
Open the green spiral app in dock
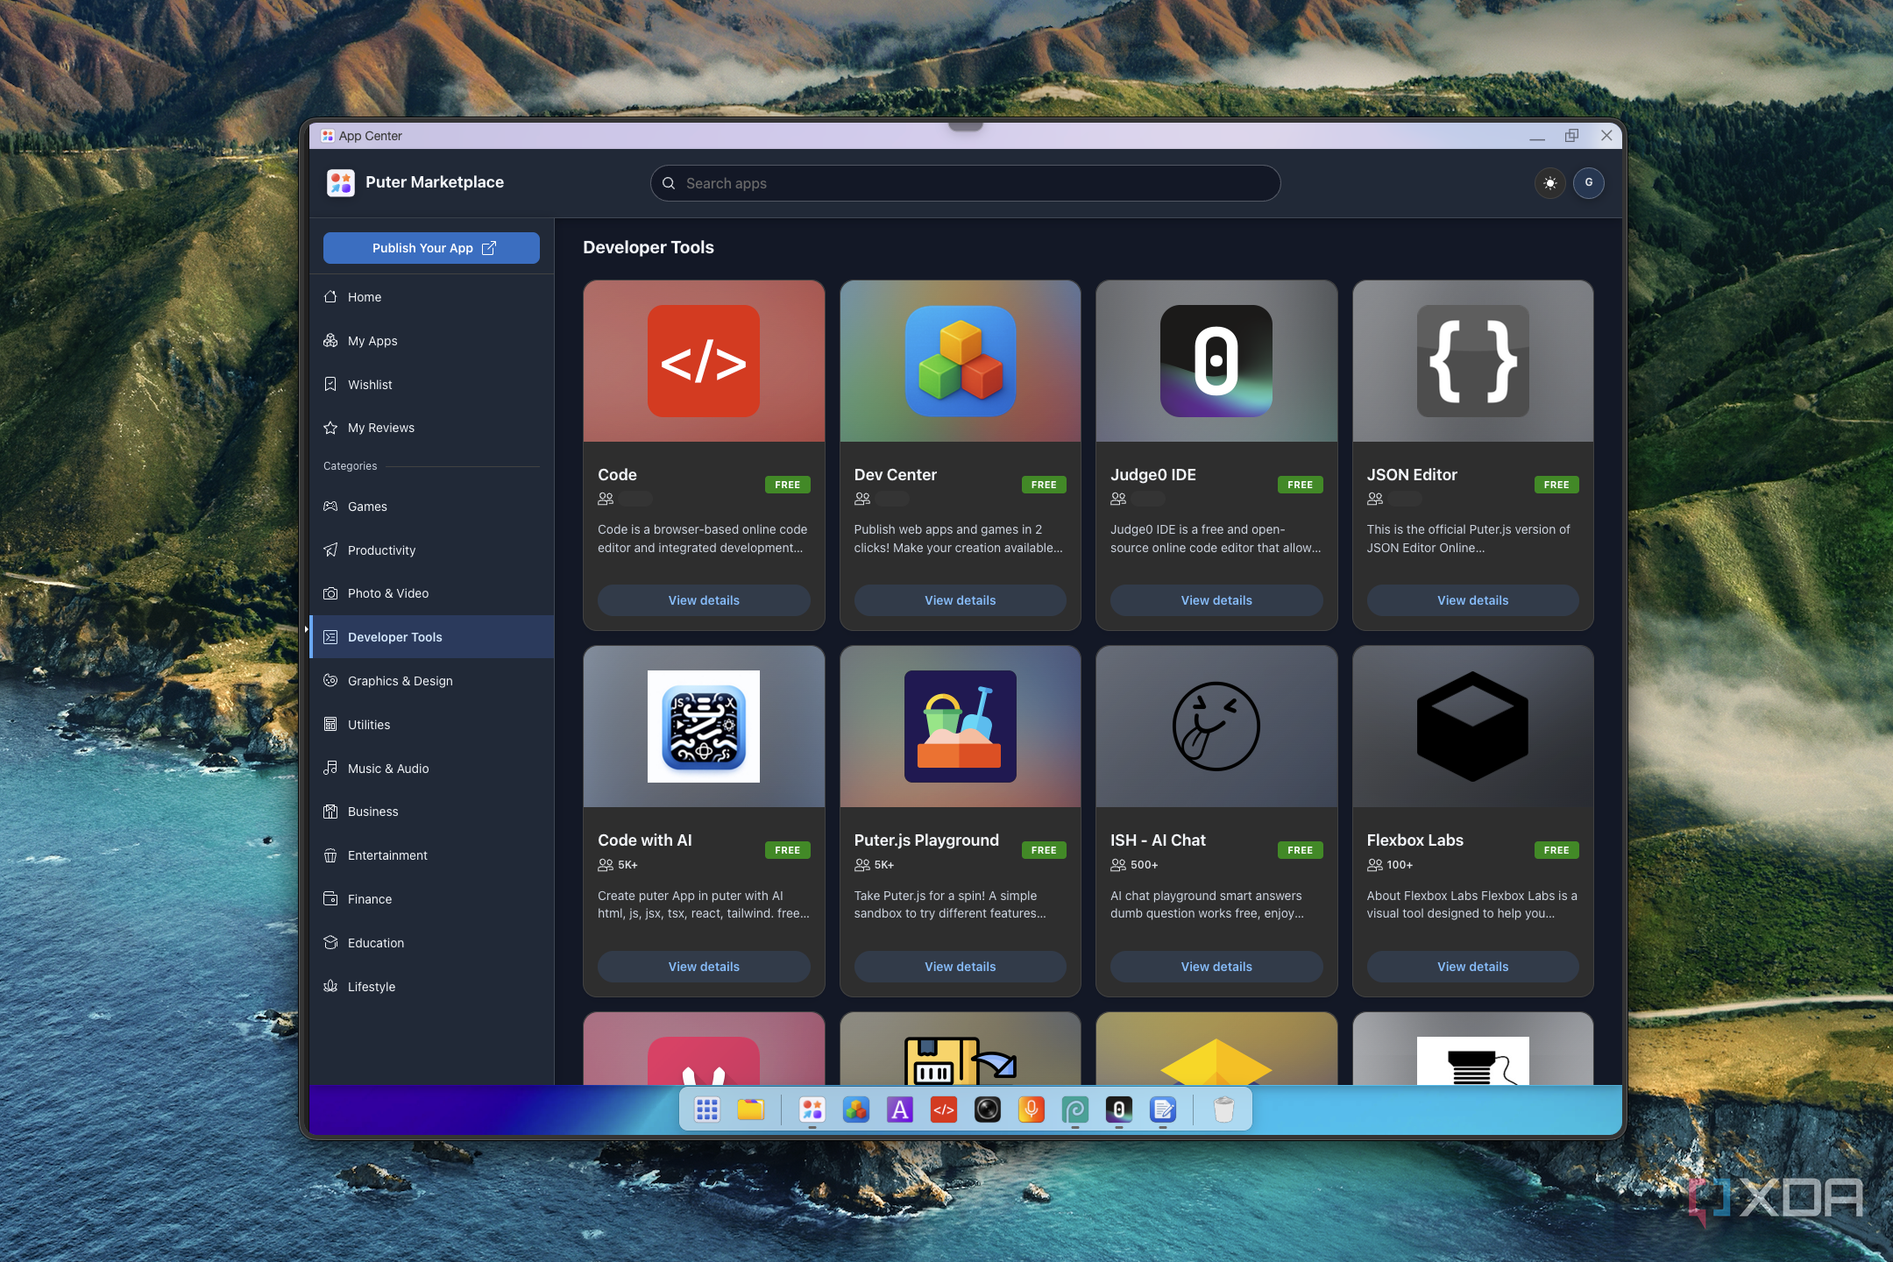pos(1075,1110)
